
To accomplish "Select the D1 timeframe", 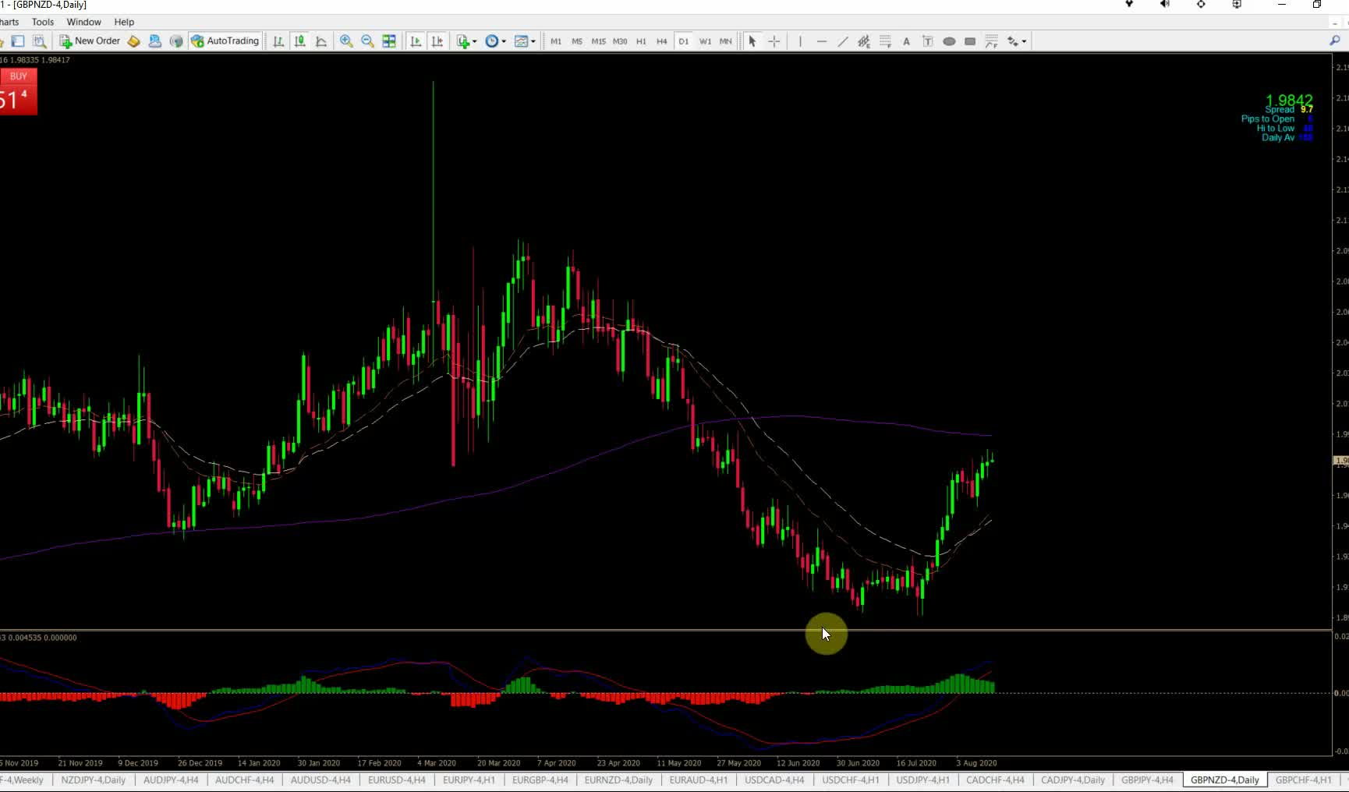I will (x=683, y=41).
